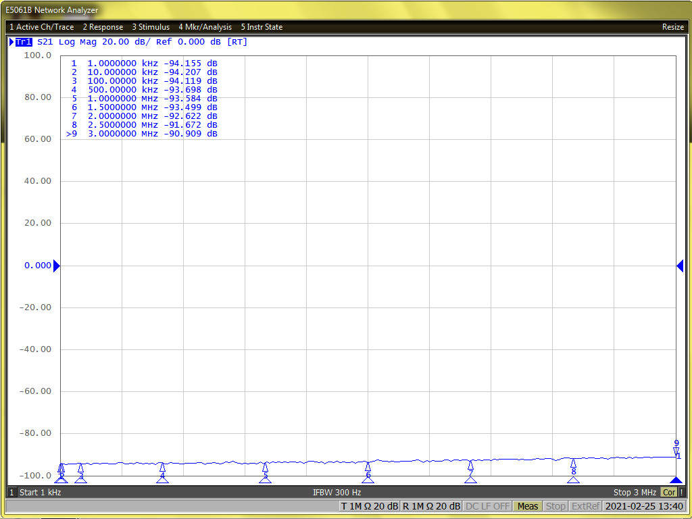Select marker 4 triangle at 500 kHz
The width and height of the screenshot is (692, 519).
[x=162, y=468]
